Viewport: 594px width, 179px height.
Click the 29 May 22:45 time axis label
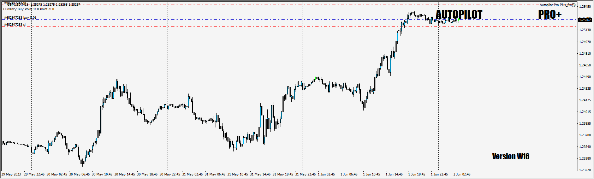pyautogui.click(x=34, y=174)
